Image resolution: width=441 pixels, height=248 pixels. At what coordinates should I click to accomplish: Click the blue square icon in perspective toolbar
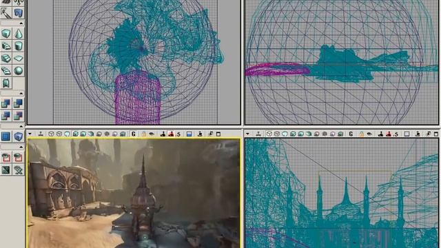coord(189,134)
